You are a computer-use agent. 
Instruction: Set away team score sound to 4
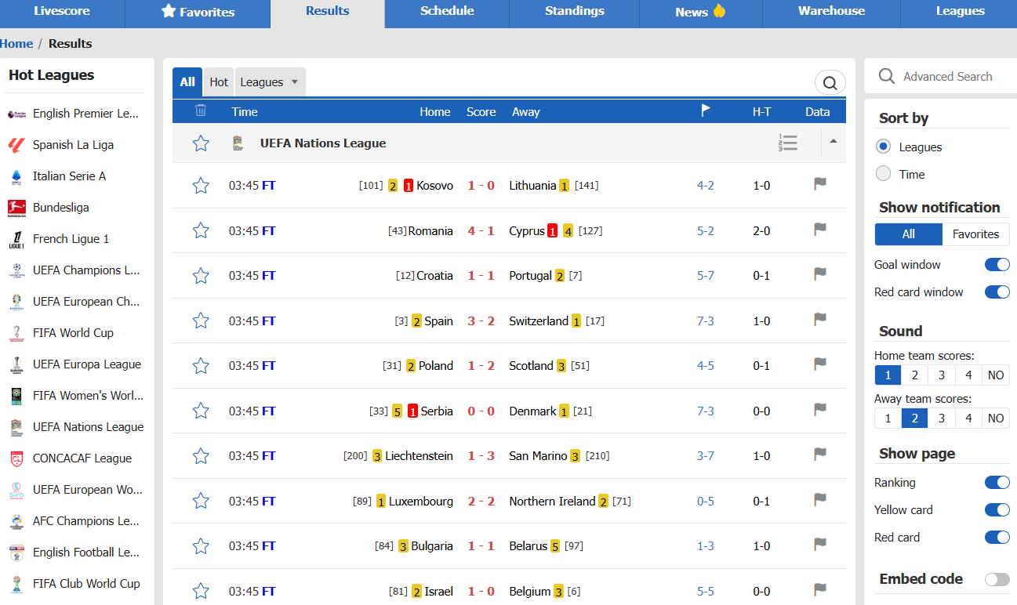968,418
